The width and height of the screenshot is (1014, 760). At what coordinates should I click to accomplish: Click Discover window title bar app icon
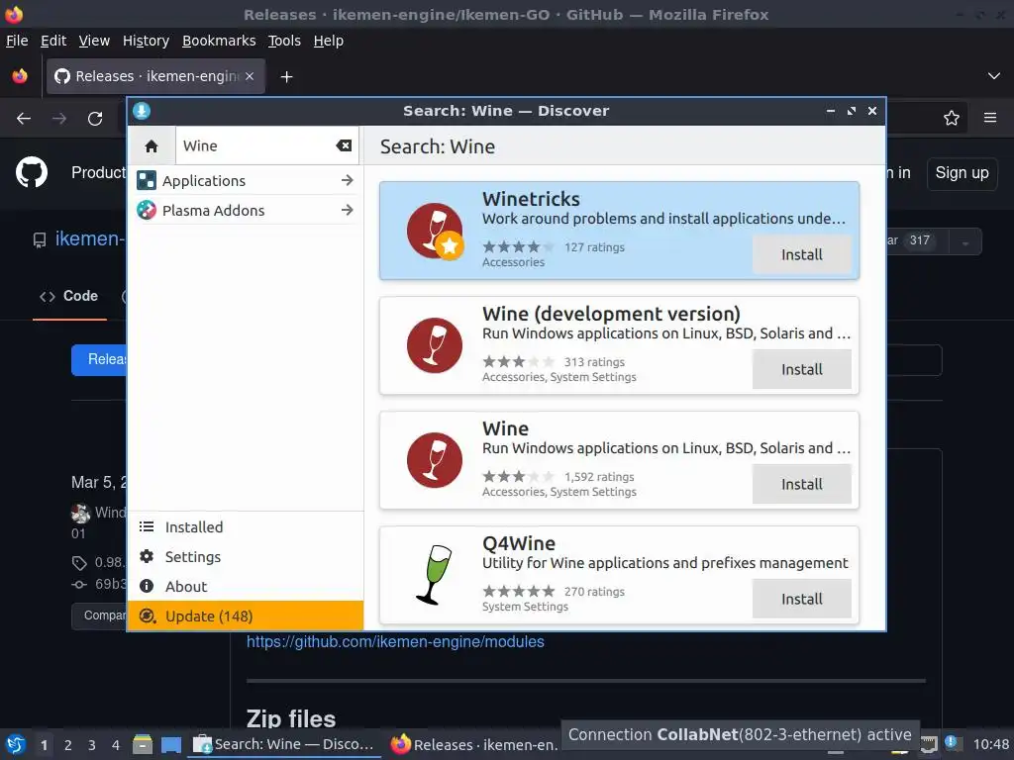tap(142, 111)
